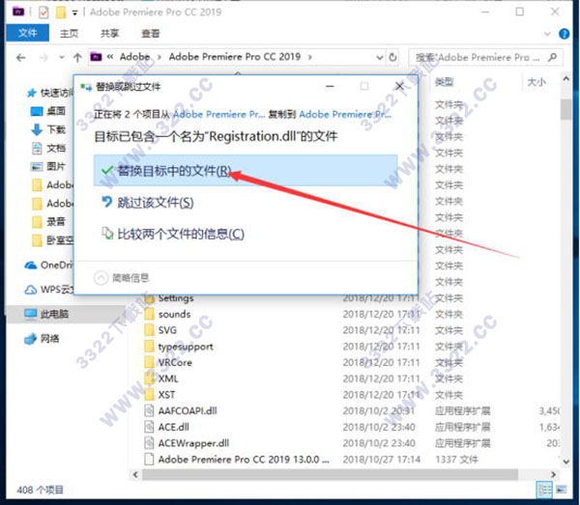Select ACE.dll file
The image size is (580, 505).
tap(173, 428)
